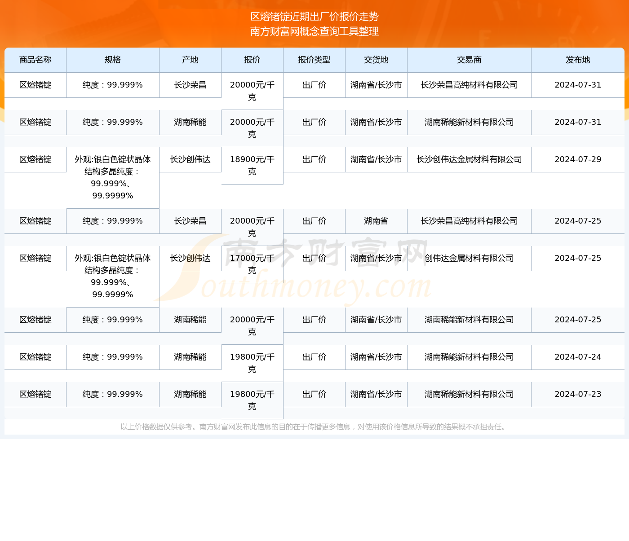Click the disclaimer text at table bottom

click(x=314, y=427)
